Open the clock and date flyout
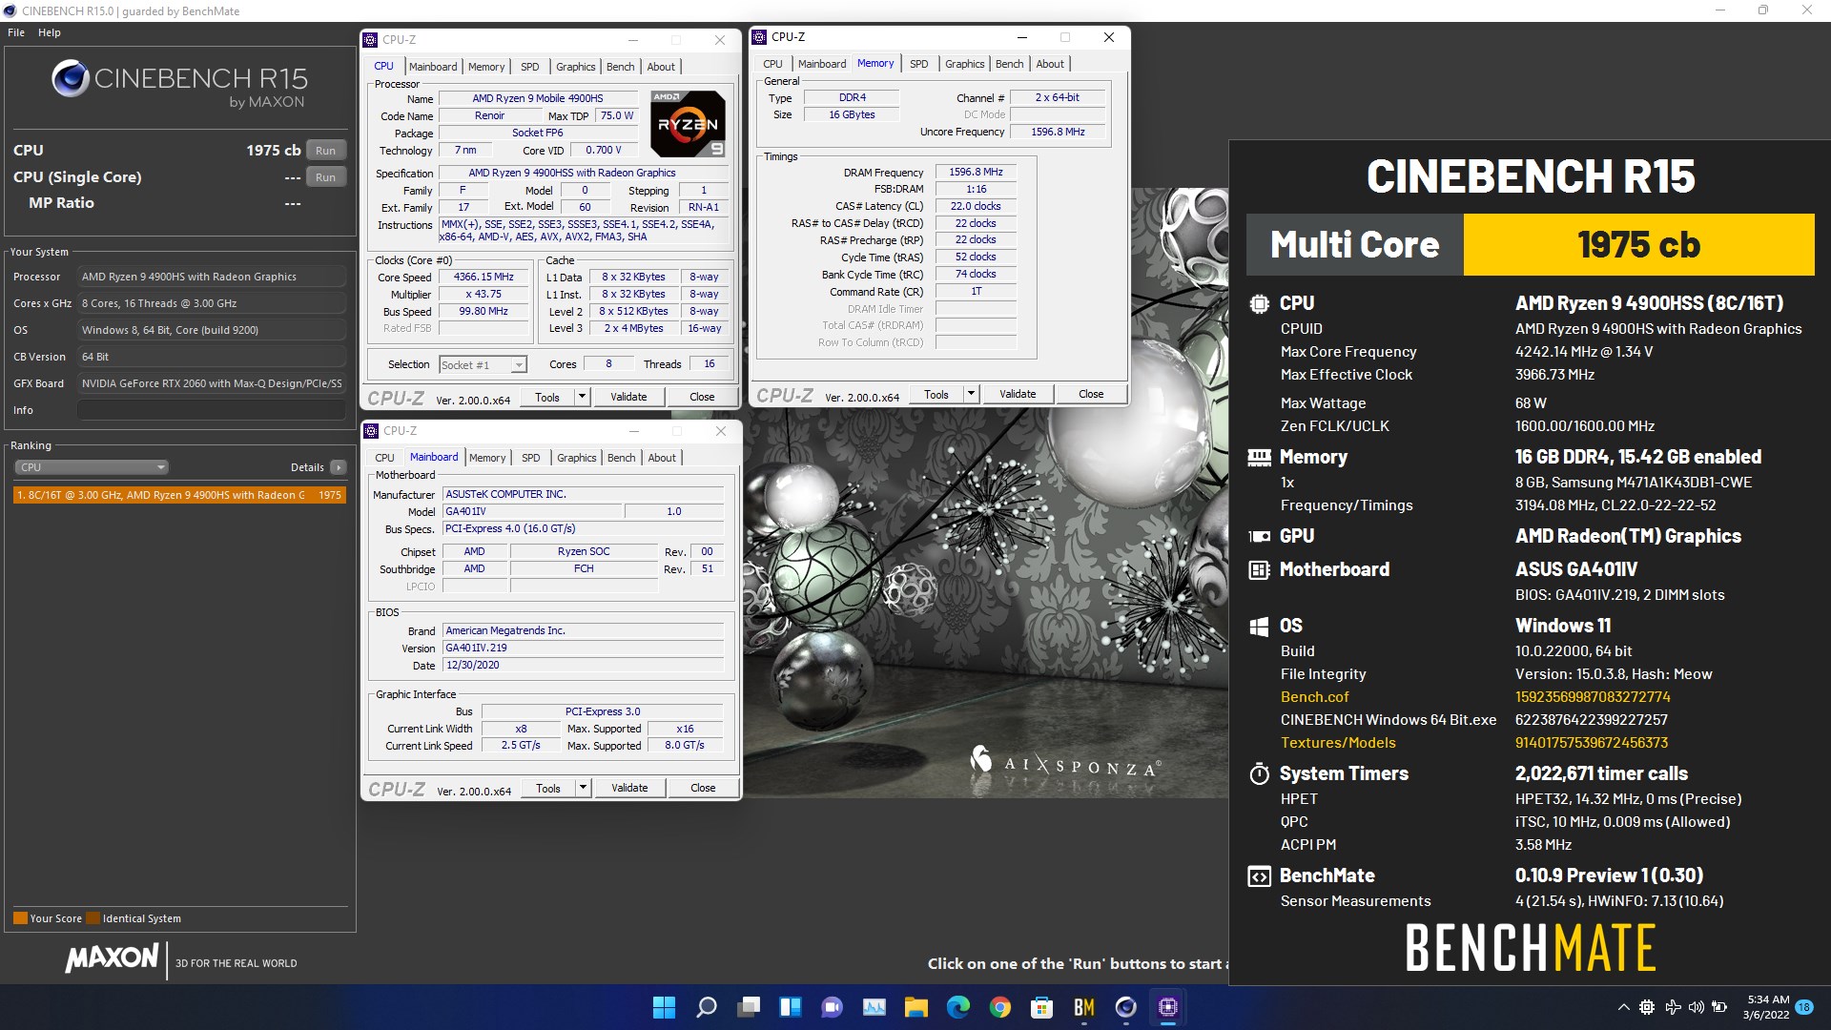 (1766, 1007)
